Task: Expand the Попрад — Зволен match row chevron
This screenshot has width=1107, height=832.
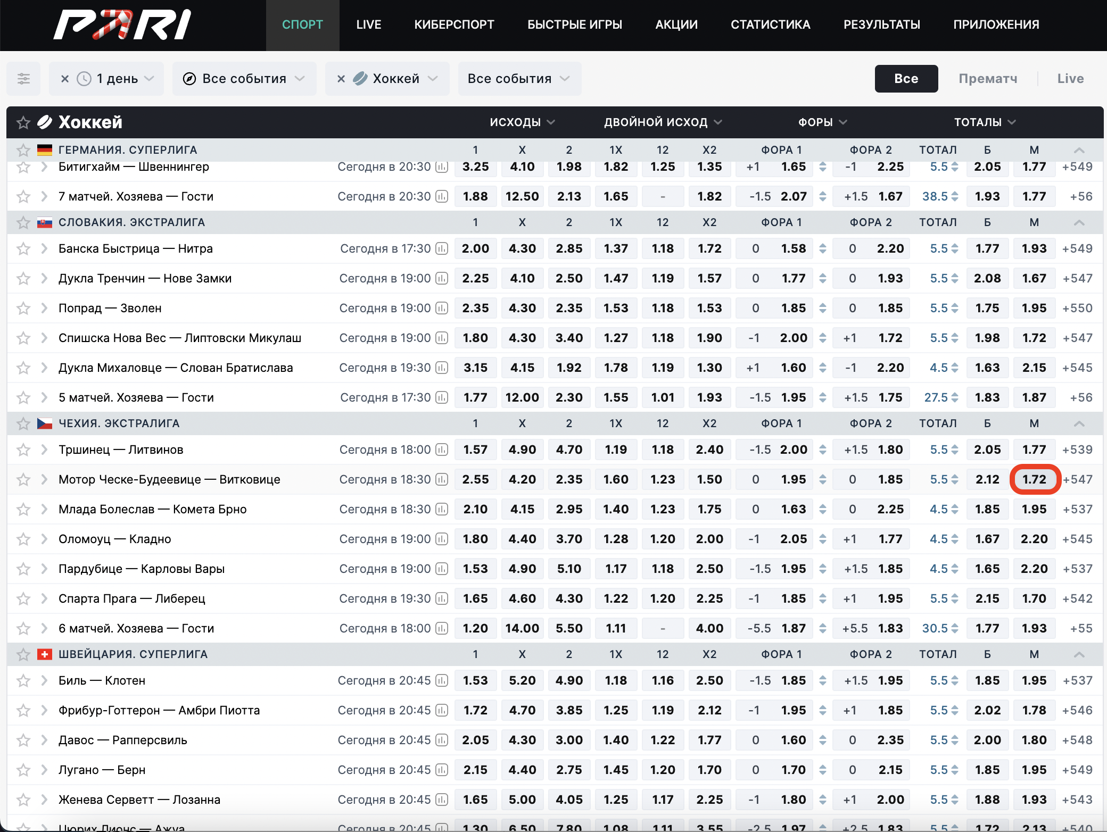Action: tap(44, 308)
